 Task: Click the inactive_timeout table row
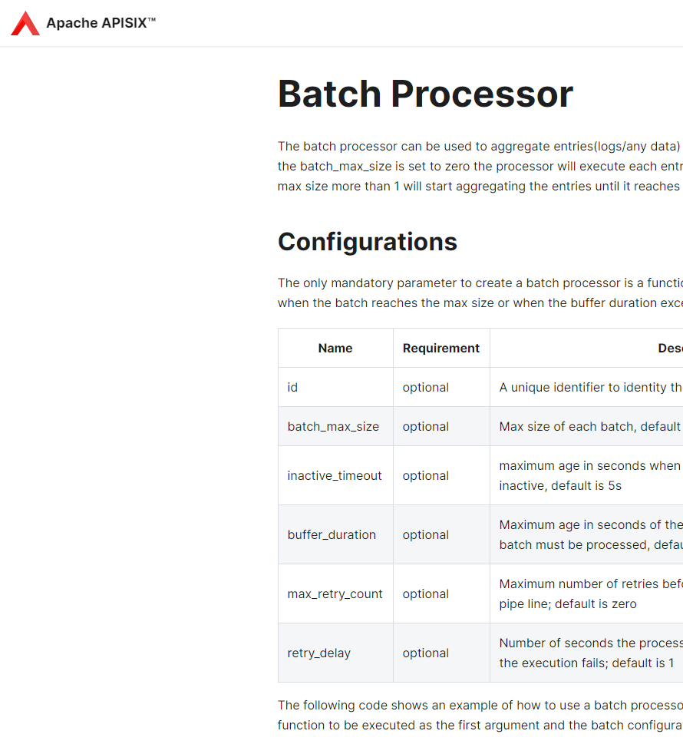pyautogui.click(x=335, y=475)
